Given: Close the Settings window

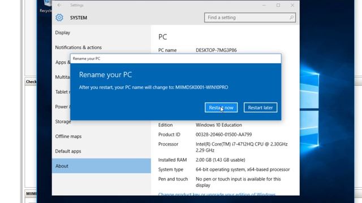Looking at the screenshot, I should 292,5.
